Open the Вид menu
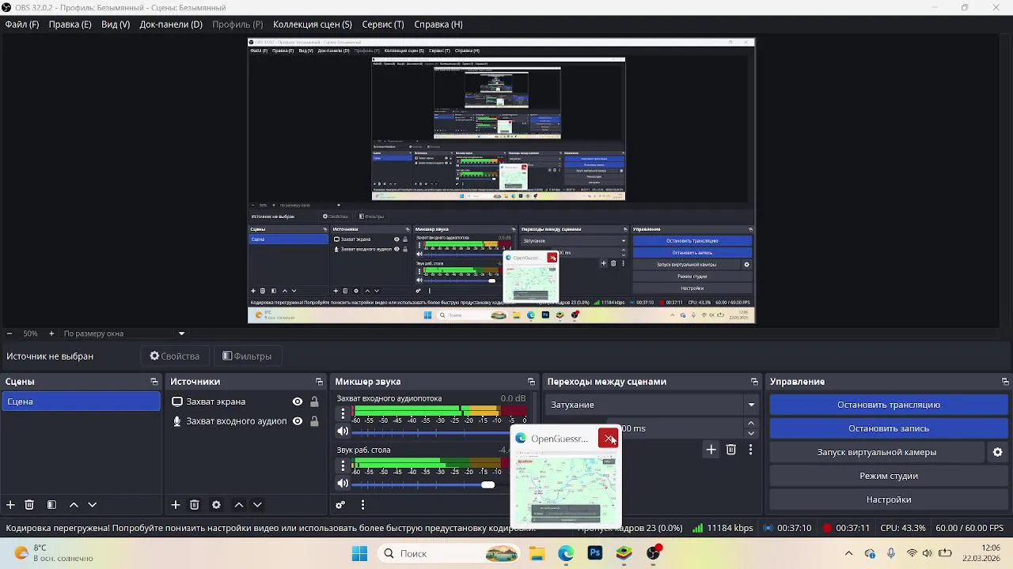This screenshot has width=1013, height=569. [x=116, y=24]
